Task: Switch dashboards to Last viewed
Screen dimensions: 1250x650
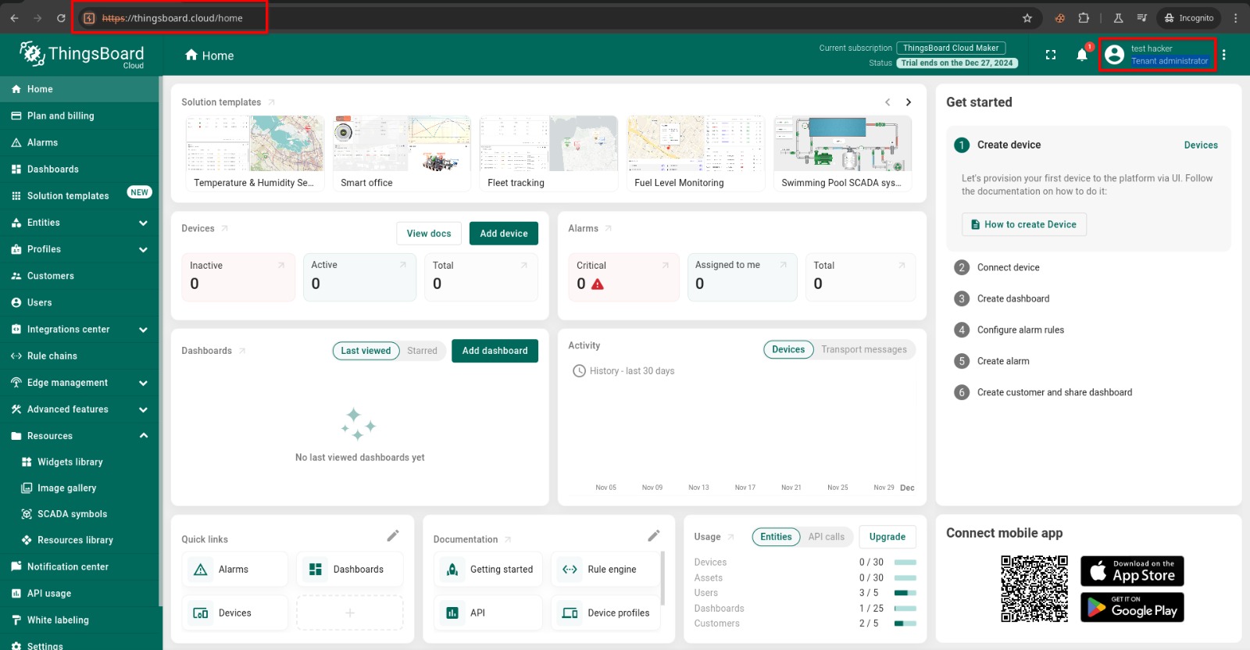Action: [x=366, y=351]
